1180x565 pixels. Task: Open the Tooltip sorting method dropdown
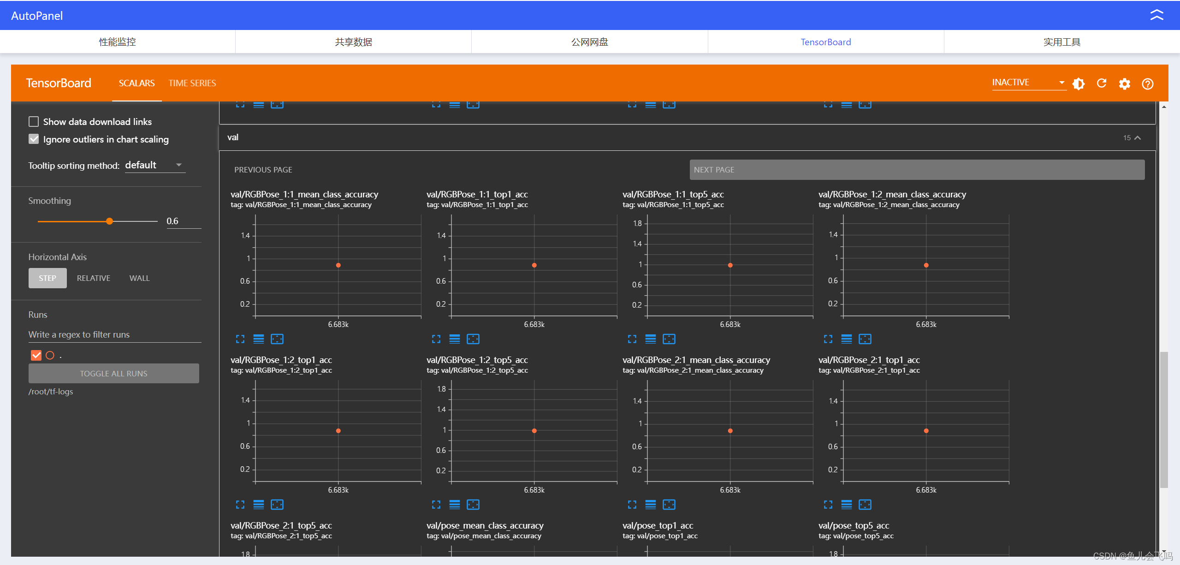click(x=155, y=165)
